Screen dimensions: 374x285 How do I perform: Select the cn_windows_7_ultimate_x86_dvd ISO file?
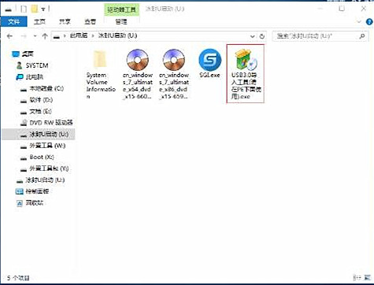pos(174,75)
